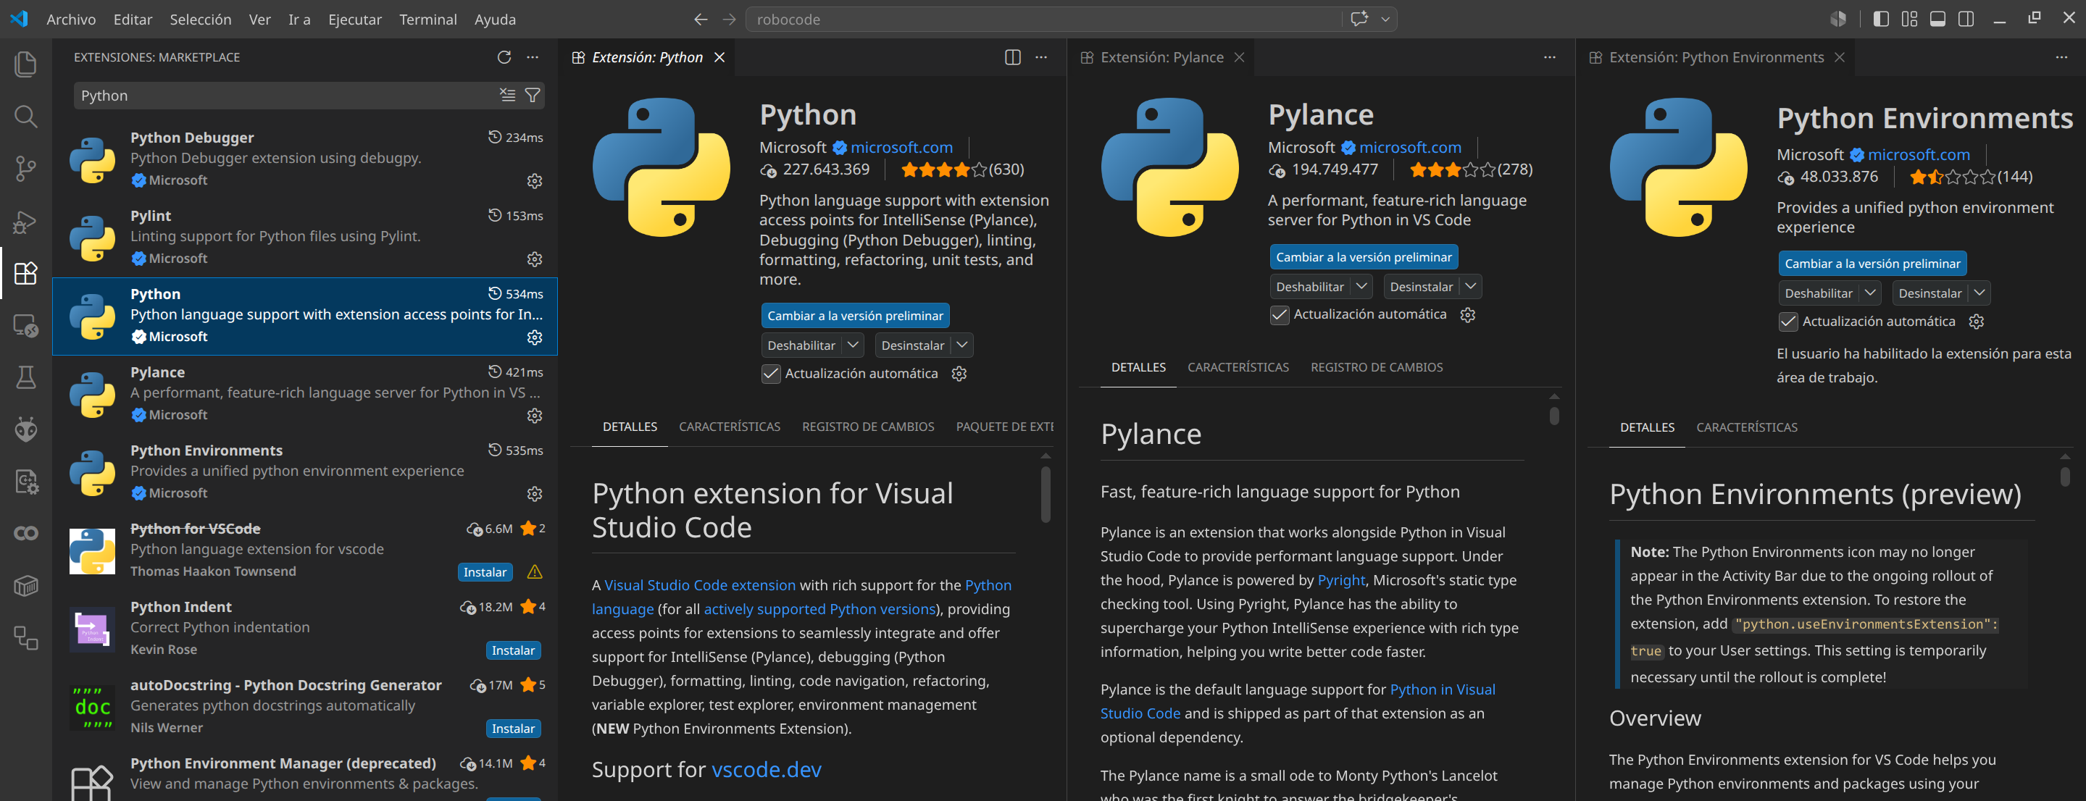Expand Python Environments Deshabilitar dropdown arrow

click(x=1870, y=293)
